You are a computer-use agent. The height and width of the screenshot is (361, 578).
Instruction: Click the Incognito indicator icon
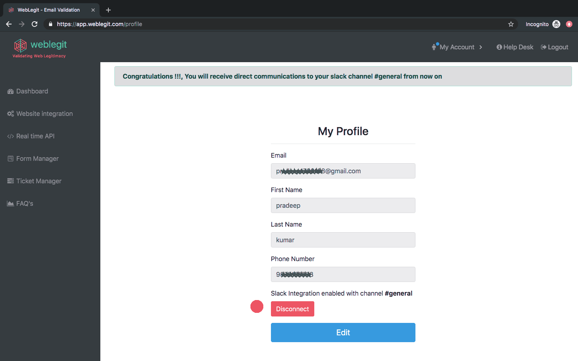pyautogui.click(x=556, y=24)
